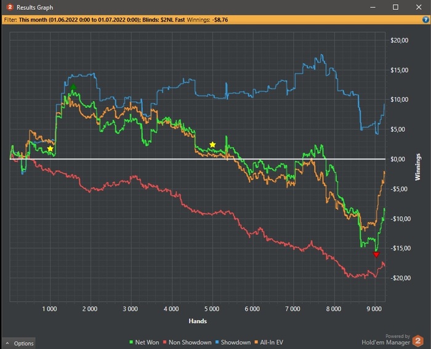The image size is (431, 349).
Task: Minimize the Results Graph window
Action: (x=373, y=7)
